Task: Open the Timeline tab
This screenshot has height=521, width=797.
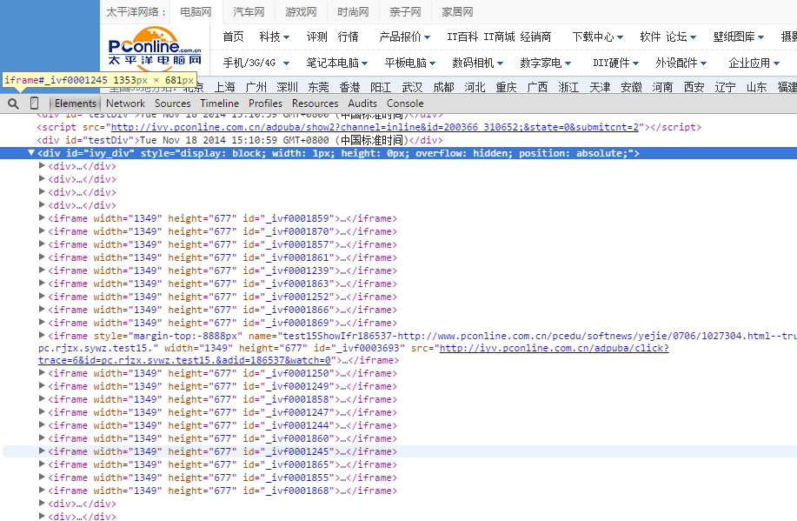Action: coord(220,104)
